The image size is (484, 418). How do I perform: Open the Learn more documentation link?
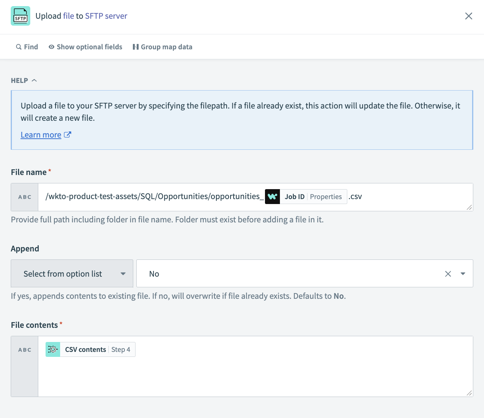[x=41, y=134]
